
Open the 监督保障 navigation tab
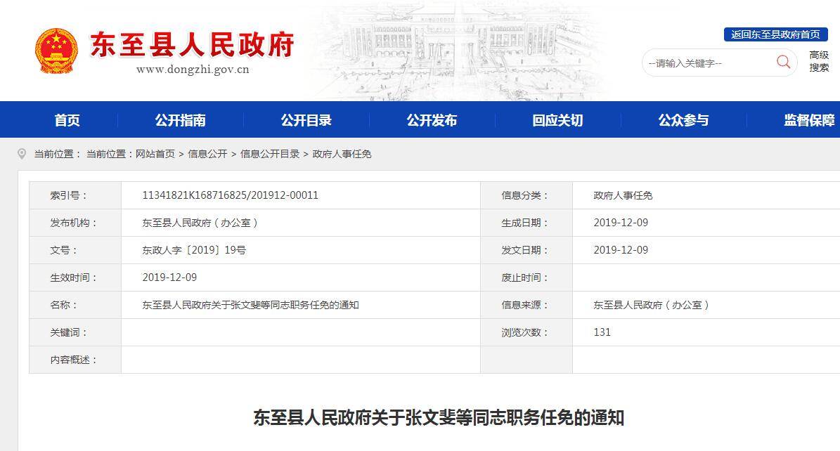pyautogui.click(x=810, y=120)
